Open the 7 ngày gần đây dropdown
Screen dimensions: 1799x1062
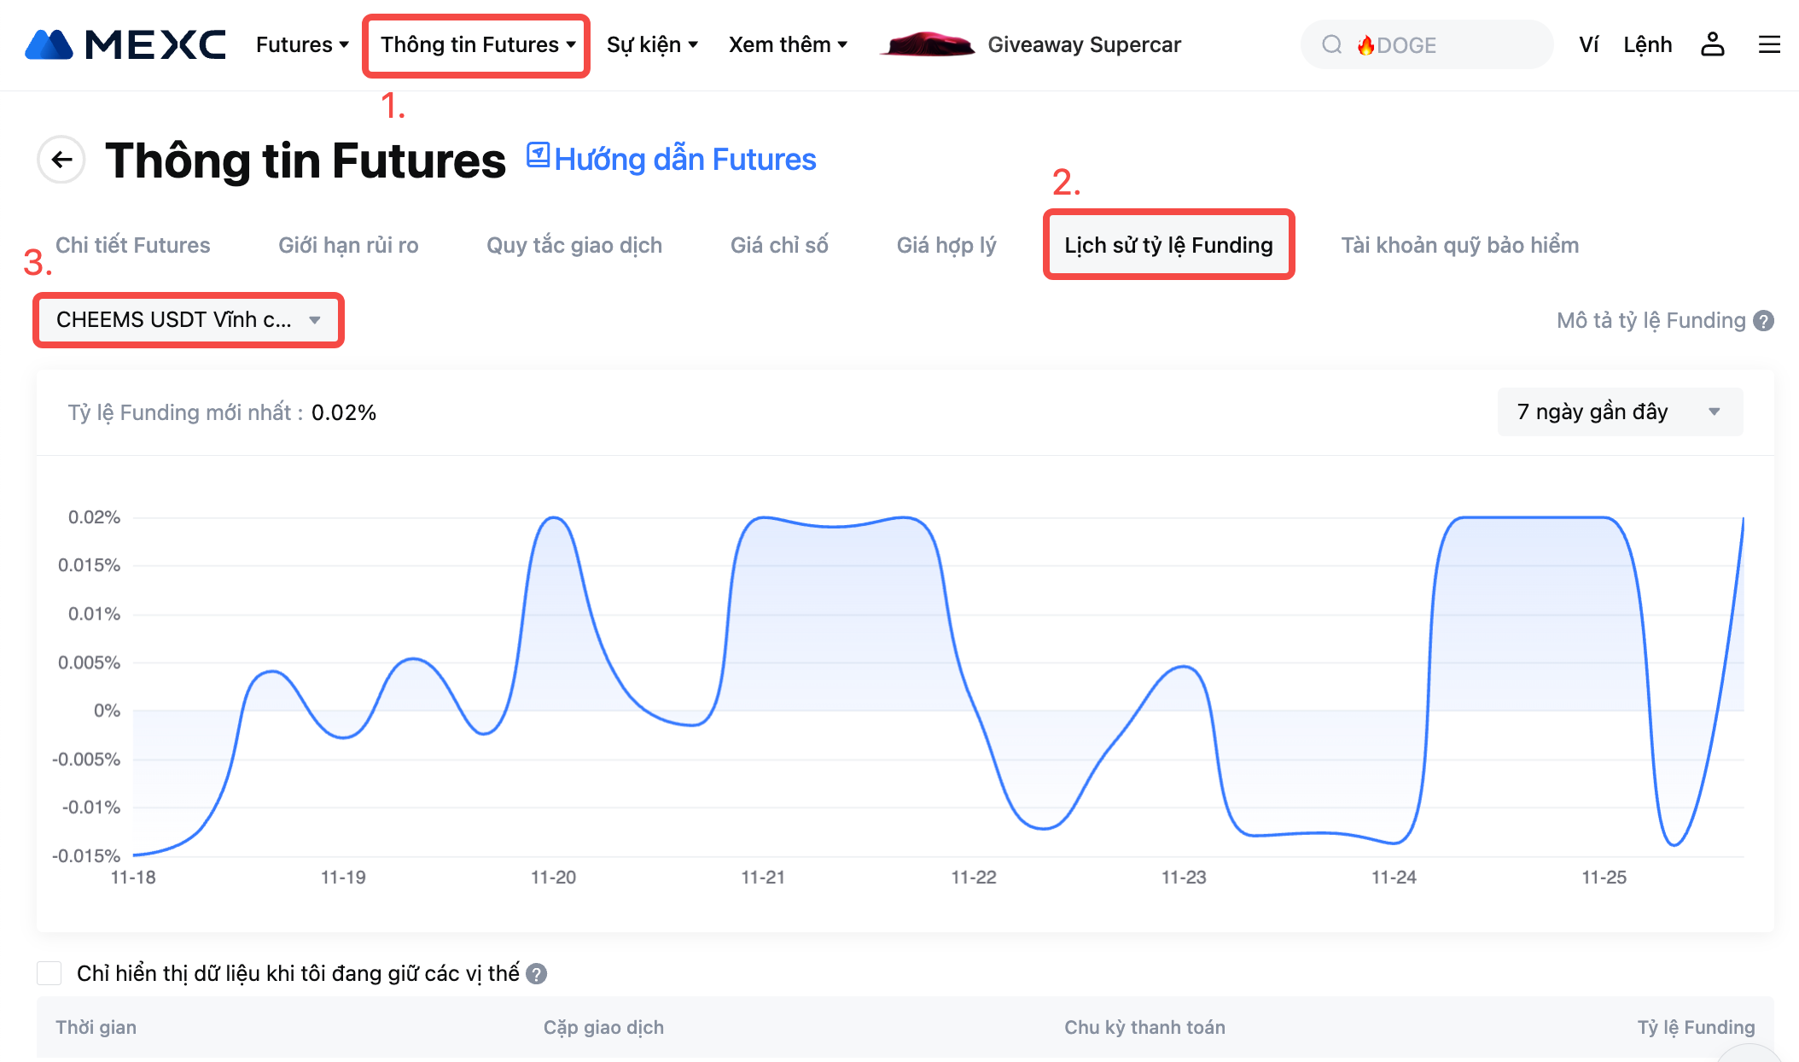pyautogui.click(x=1619, y=412)
